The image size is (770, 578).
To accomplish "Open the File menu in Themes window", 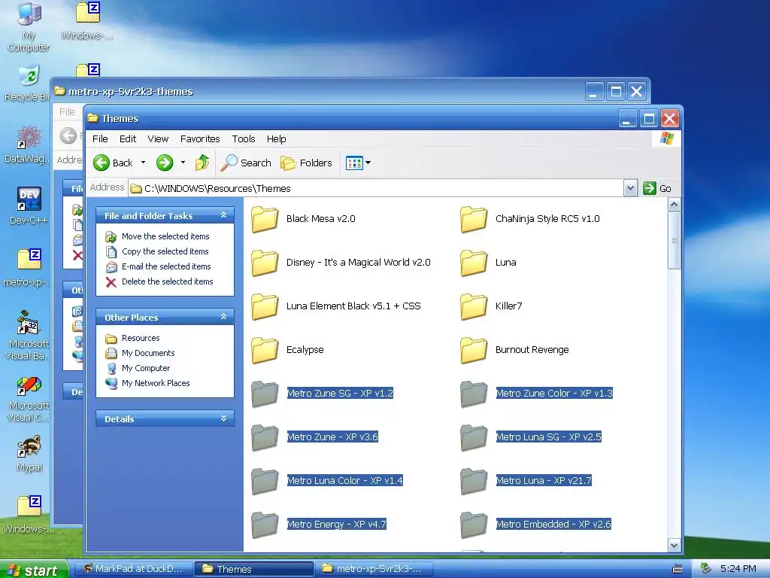I will tap(100, 139).
